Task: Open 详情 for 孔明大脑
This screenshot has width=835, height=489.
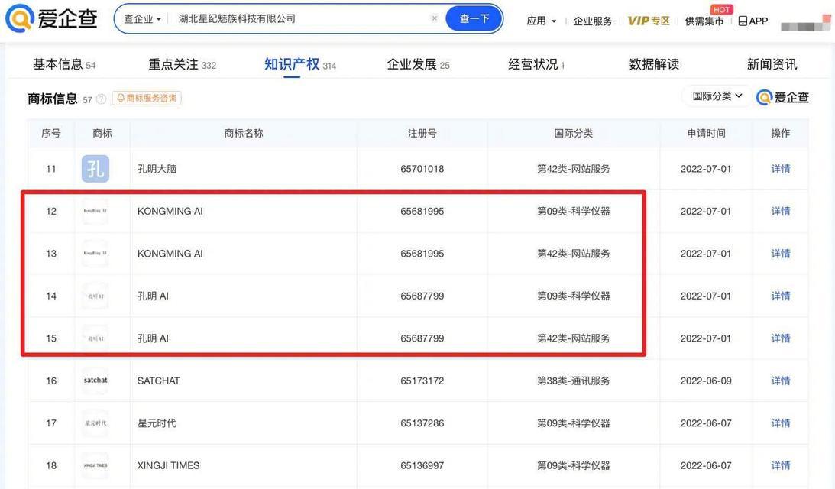Action: point(780,169)
